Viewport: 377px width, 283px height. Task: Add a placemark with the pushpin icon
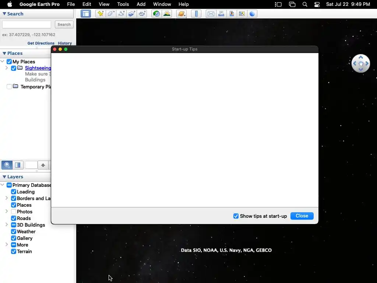pos(100,14)
